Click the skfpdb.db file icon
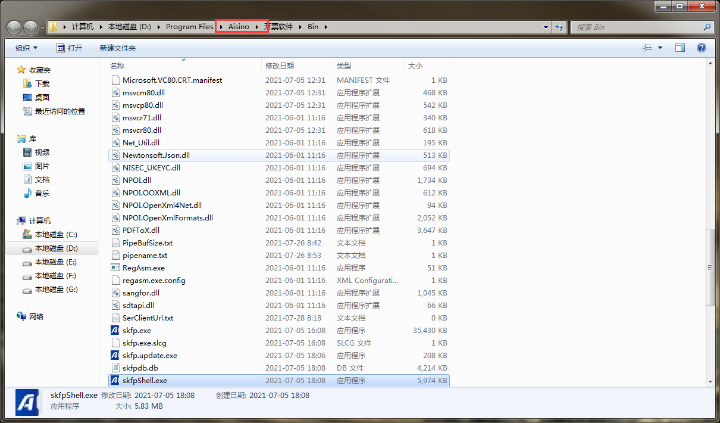 coord(115,368)
